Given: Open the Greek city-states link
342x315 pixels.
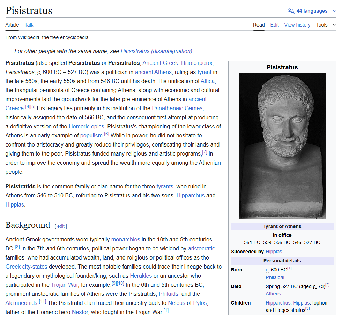Looking at the screenshot, I should (x=27, y=267).
